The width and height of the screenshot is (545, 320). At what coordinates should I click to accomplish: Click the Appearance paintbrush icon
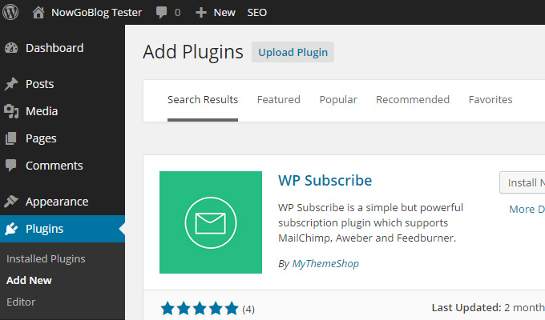(x=11, y=202)
